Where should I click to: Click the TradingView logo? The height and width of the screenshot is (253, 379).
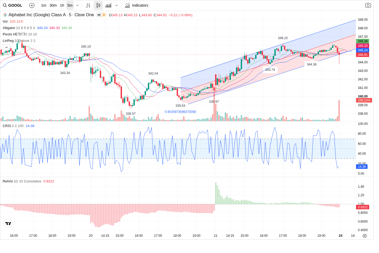click(8, 223)
